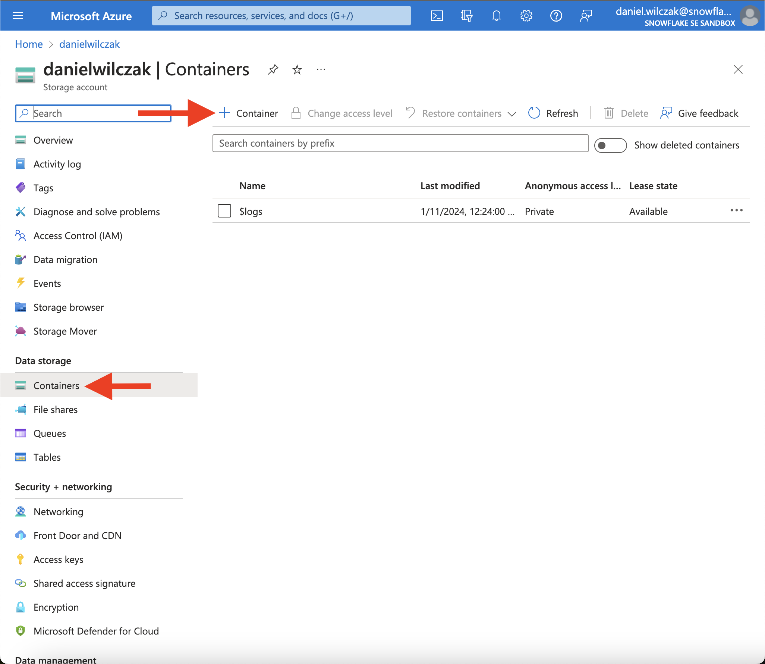Screen dimensions: 765x664
Task: Click the Private access cell
Action: click(539, 212)
